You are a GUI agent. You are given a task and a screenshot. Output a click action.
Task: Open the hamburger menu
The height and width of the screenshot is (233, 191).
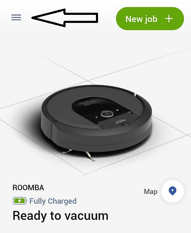[x=16, y=17]
